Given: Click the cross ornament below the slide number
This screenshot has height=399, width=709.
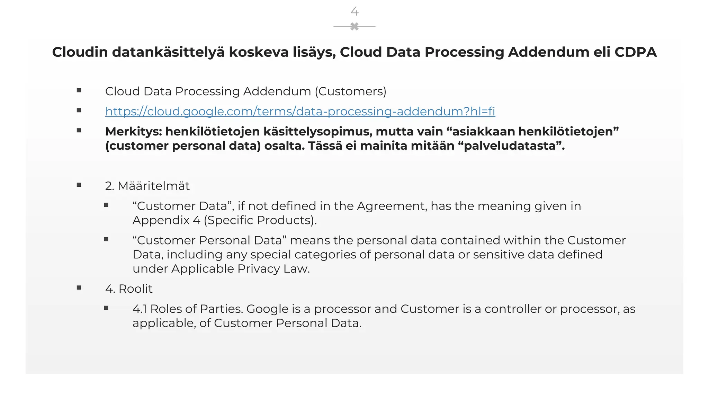Looking at the screenshot, I should click(x=354, y=26).
